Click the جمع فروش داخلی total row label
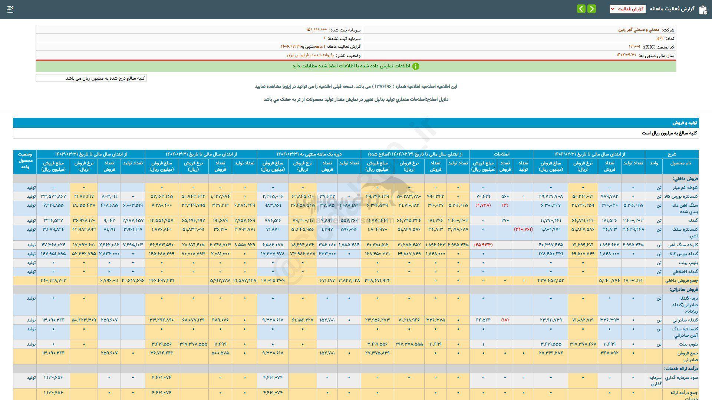Viewport: 712px width, 400px height. coord(682,280)
